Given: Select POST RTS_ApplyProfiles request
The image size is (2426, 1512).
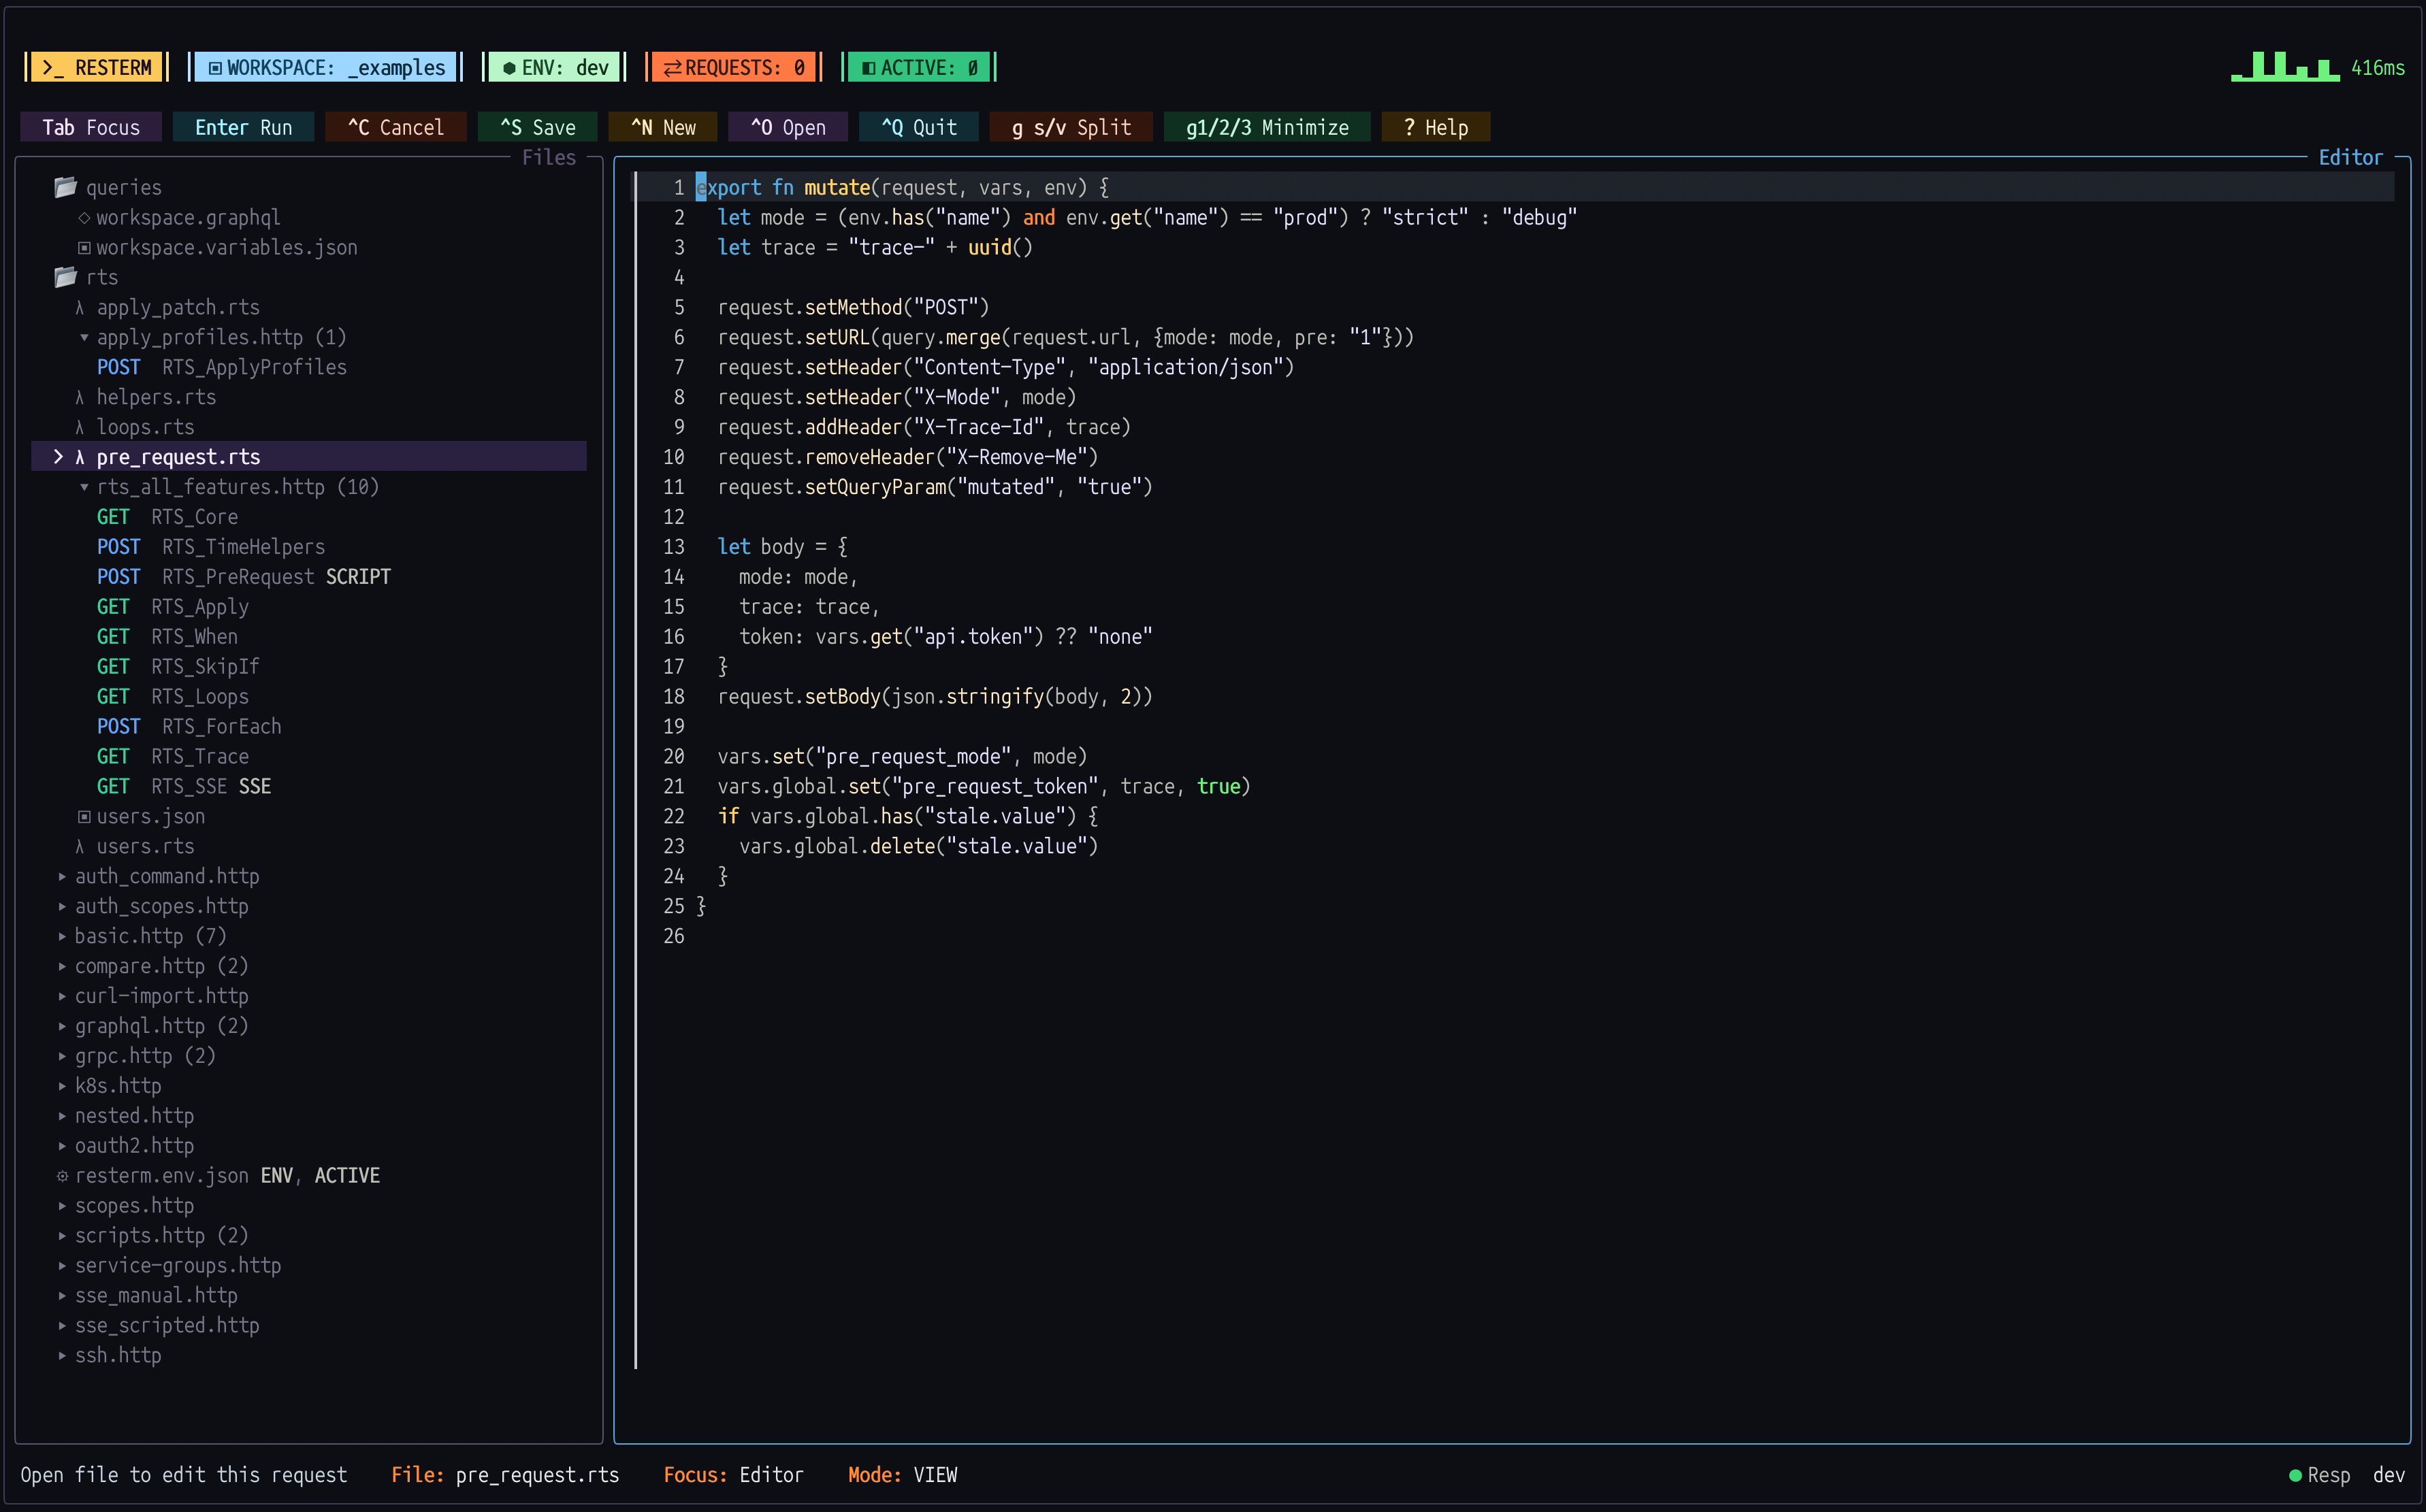Looking at the screenshot, I should tap(222, 367).
